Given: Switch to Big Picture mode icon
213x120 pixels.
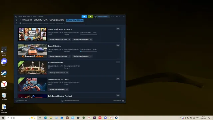Looking at the screenshot, I should (112, 17).
